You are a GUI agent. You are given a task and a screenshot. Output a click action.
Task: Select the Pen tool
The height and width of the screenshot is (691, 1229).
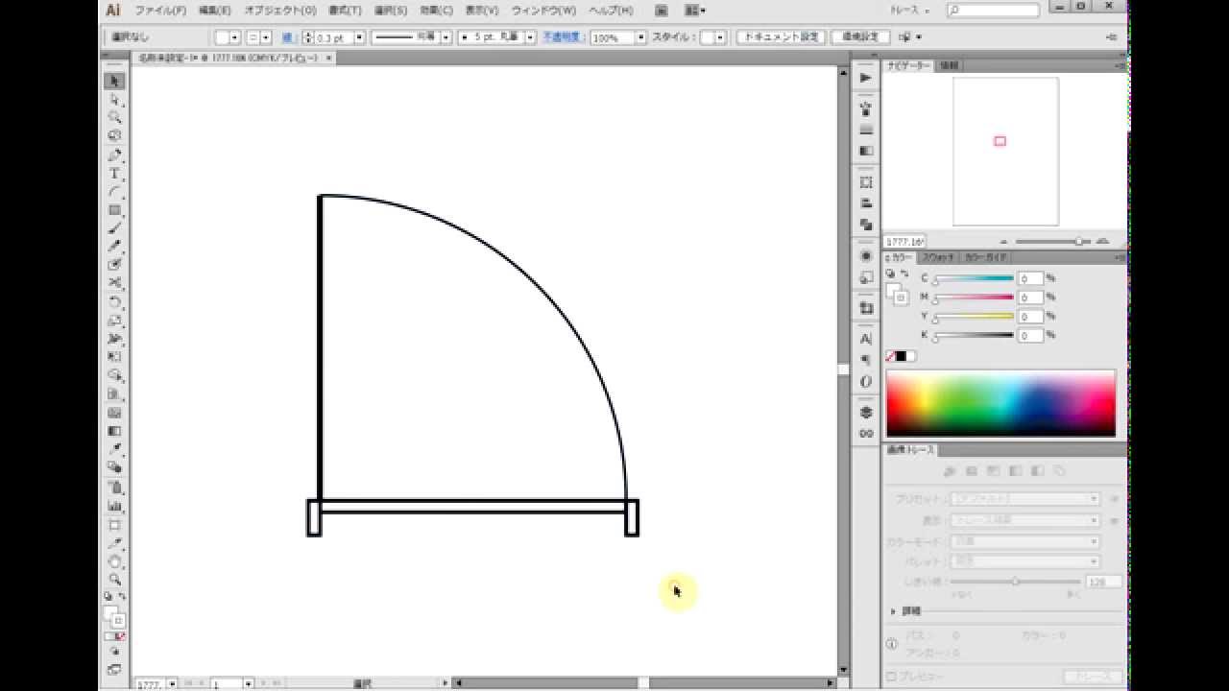click(114, 155)
